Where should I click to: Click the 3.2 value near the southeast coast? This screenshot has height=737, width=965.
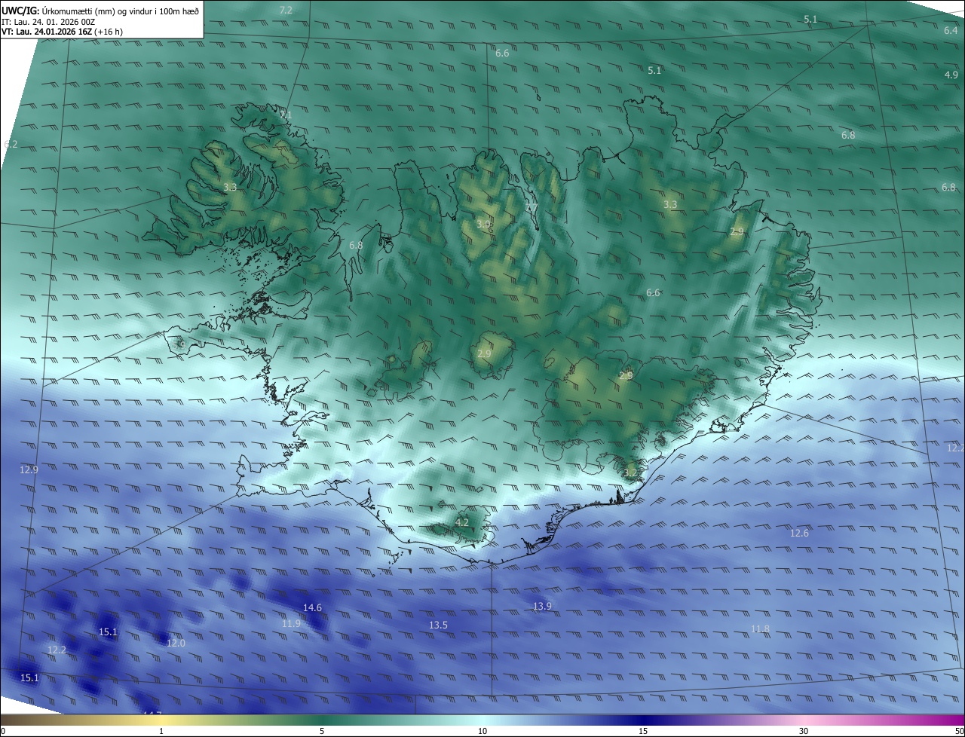click(630, 473)
